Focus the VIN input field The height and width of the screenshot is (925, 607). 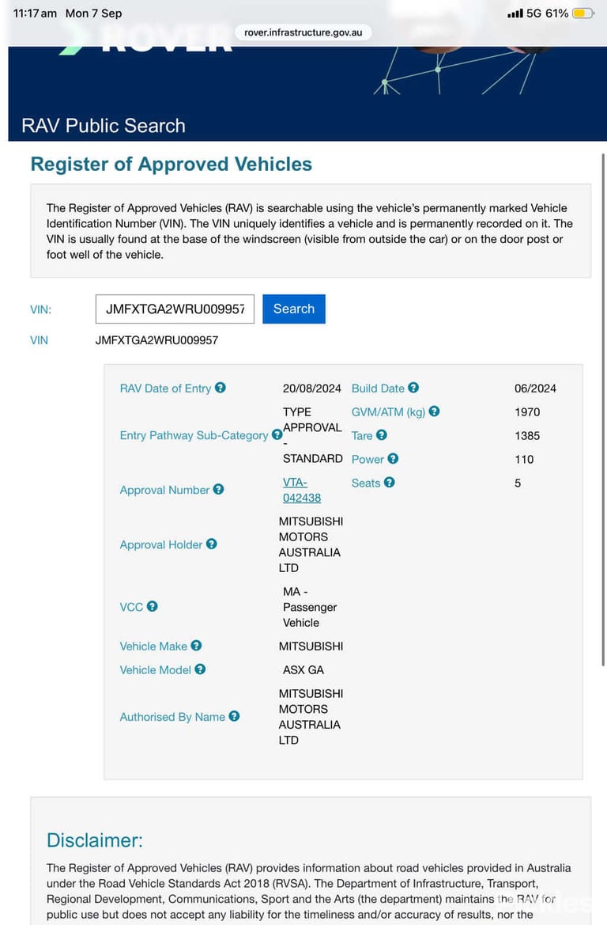[x=175, y=309]
